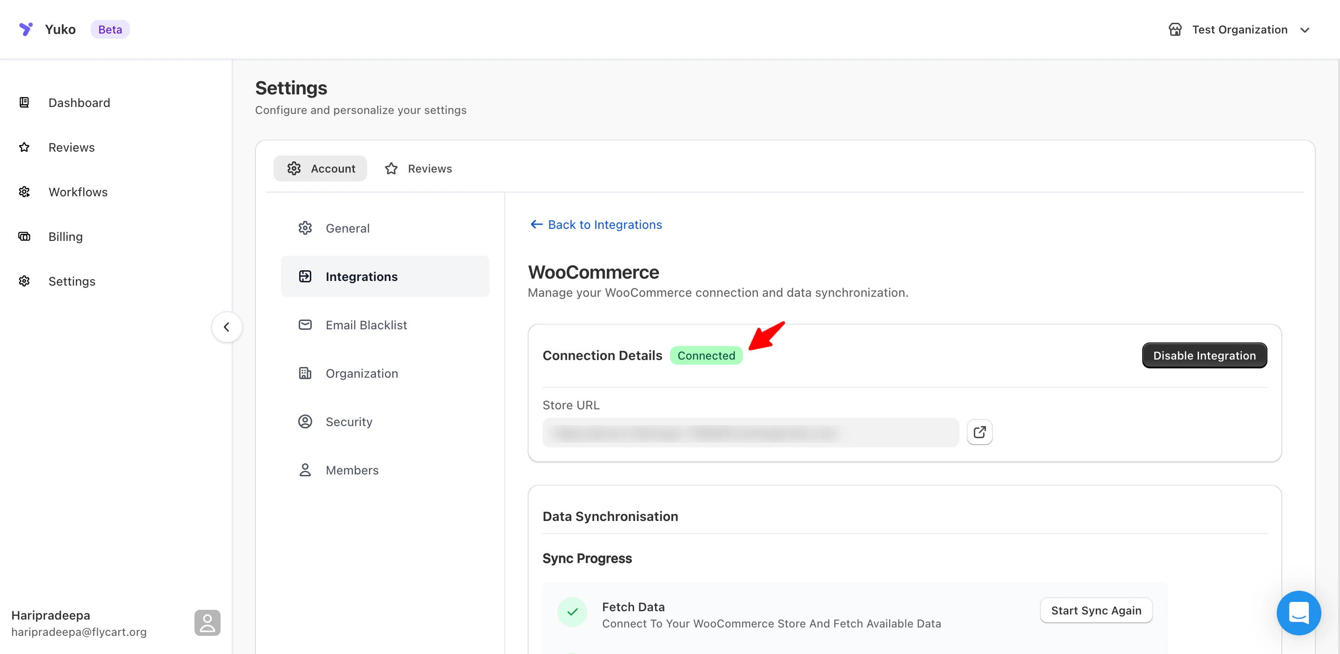Screen dimensions: 1340x654
Task: Click the blurred Store URL field
Action: tap(750, 433)
